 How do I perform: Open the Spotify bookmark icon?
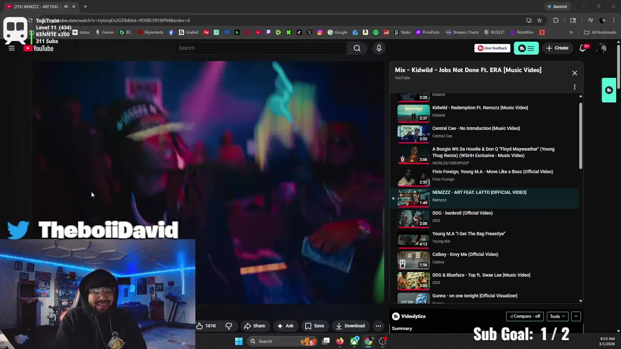376,32
